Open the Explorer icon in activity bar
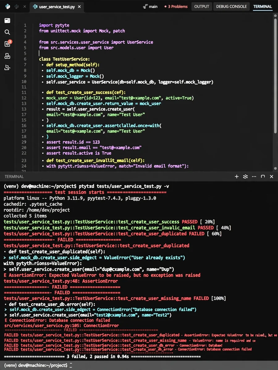This screenshot has width=278, height=370. (x=7, y=21)
